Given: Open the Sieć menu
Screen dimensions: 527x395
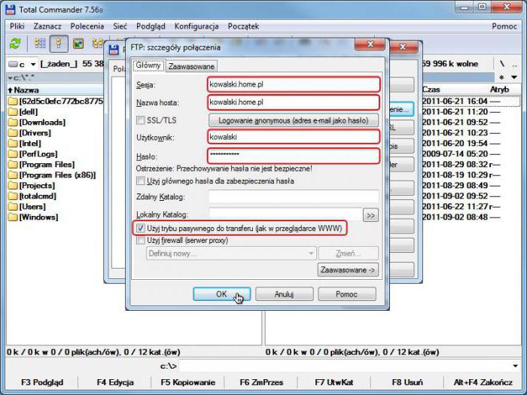Looking at the screenshot, I should click(x=120, y=26).
